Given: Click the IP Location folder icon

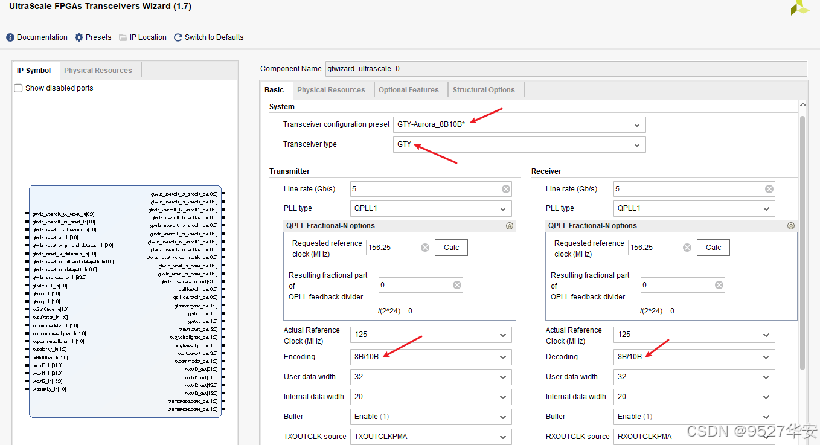Looking at the screenshot, I should coord(123,37).
